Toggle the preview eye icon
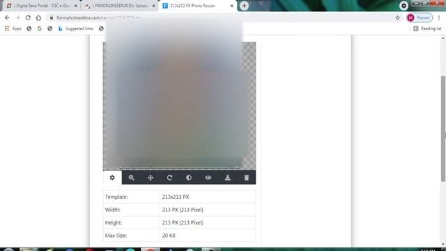446x251 pixels. 208,178
